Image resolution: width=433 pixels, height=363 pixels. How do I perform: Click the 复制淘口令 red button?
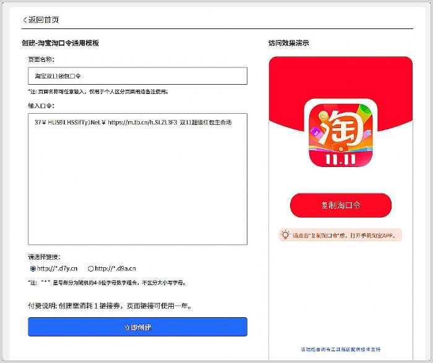tap(340, 205)
